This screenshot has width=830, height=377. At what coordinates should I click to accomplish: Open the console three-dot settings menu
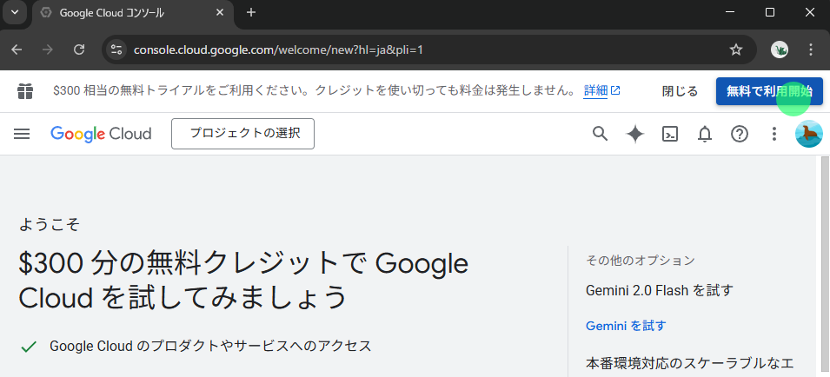click(774, 134)
